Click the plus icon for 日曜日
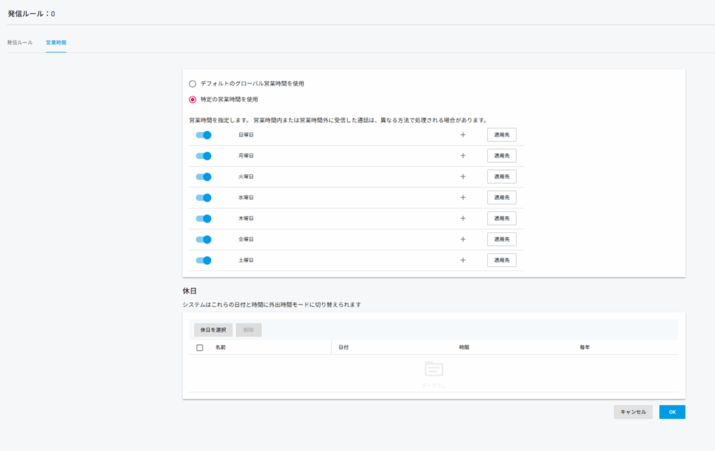715x451 pixels. (x=462, y=135)
